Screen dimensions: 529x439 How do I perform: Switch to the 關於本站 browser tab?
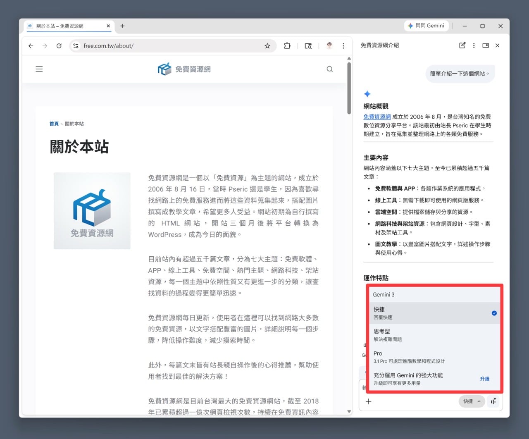pyautogui.click(x=66, y=26)
